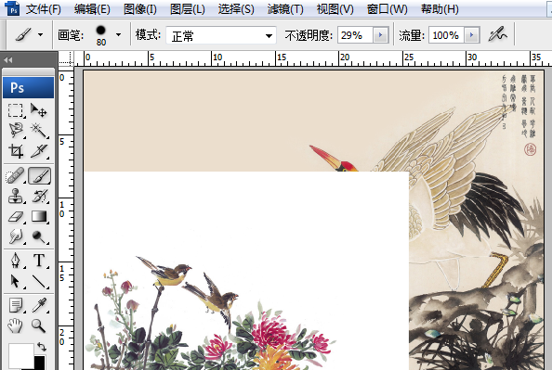Pick the Clone Stamp tool
Viewport: 552px width, 370px height.
(x=16, y=196)
